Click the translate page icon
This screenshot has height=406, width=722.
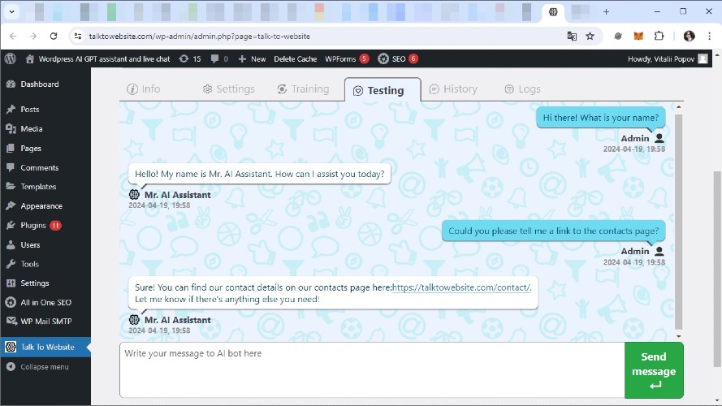[x=572, y=36]
